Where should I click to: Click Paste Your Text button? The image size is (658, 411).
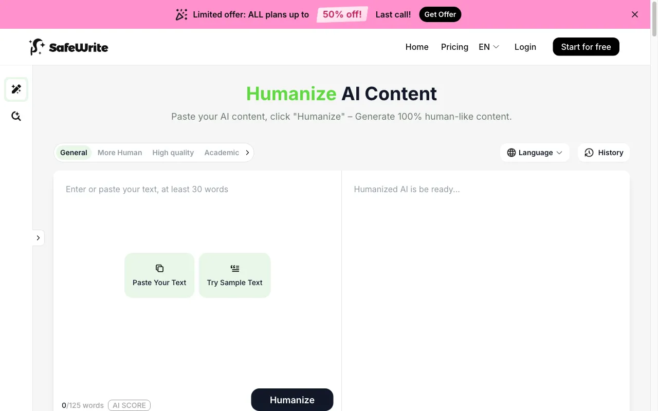pos(159,275)
